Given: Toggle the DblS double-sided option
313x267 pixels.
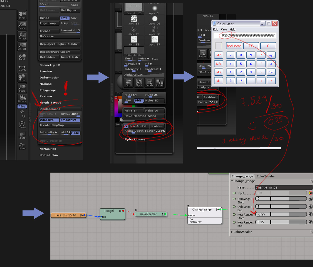Looking at the screenshot, I should coord(138,100).
